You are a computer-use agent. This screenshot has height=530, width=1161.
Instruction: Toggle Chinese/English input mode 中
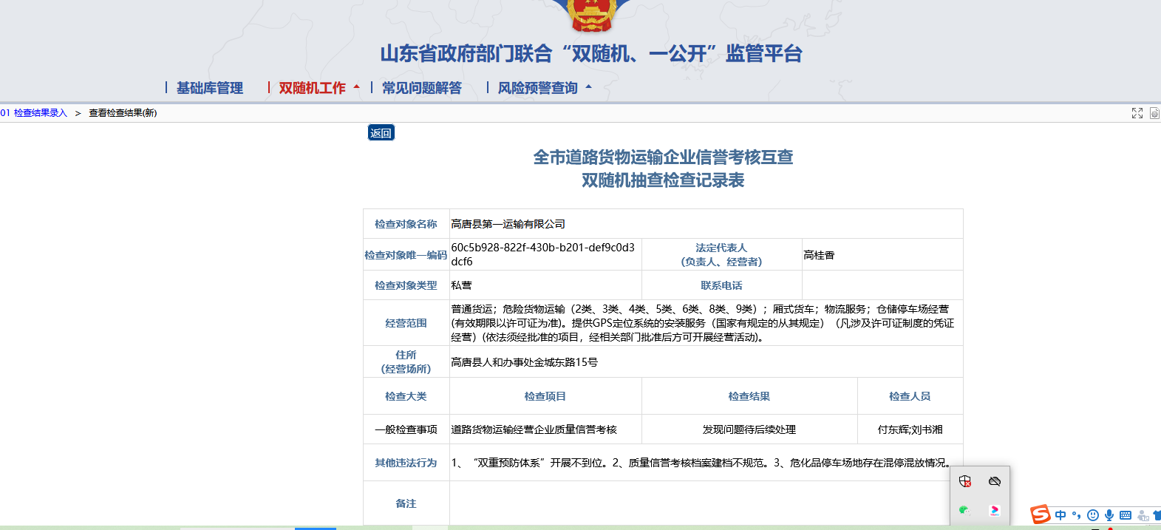(1060, 515)
